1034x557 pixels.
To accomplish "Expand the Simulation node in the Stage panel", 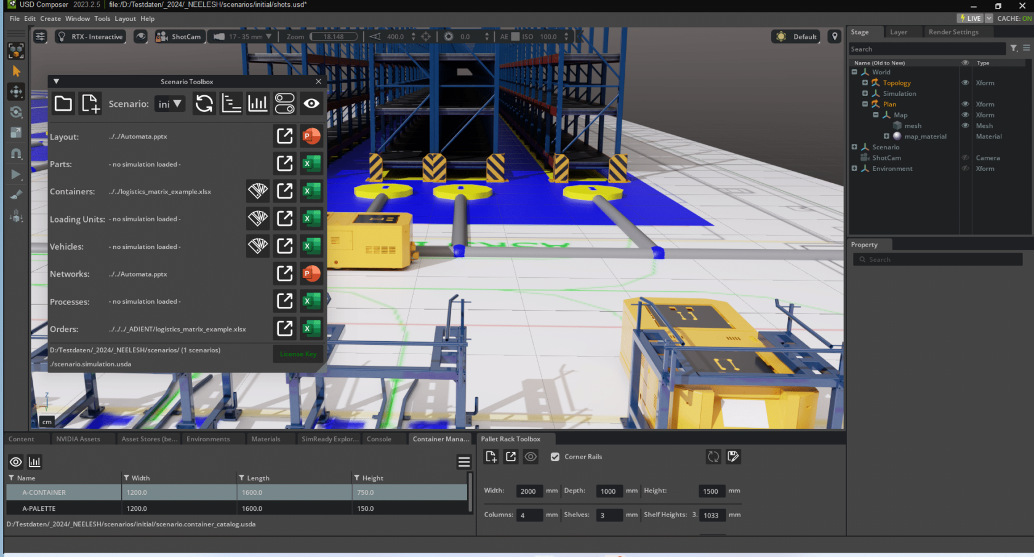I will coord(866,93).
